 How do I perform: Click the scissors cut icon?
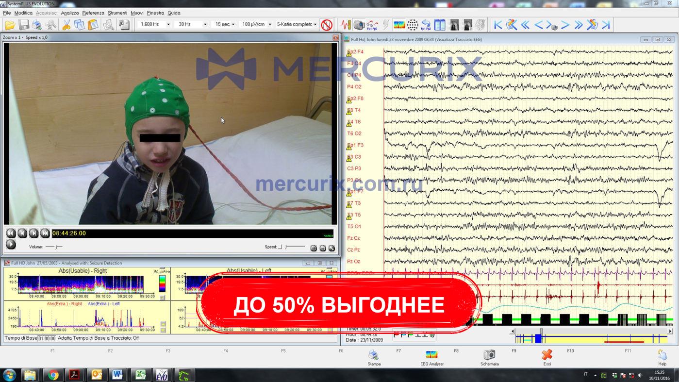click(x=66, y=25)
